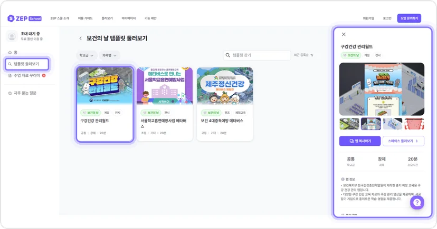437x229 pixels.
Task: Open the 최근 등록순 sort dropdown
Action: click(x=303, y=55)
